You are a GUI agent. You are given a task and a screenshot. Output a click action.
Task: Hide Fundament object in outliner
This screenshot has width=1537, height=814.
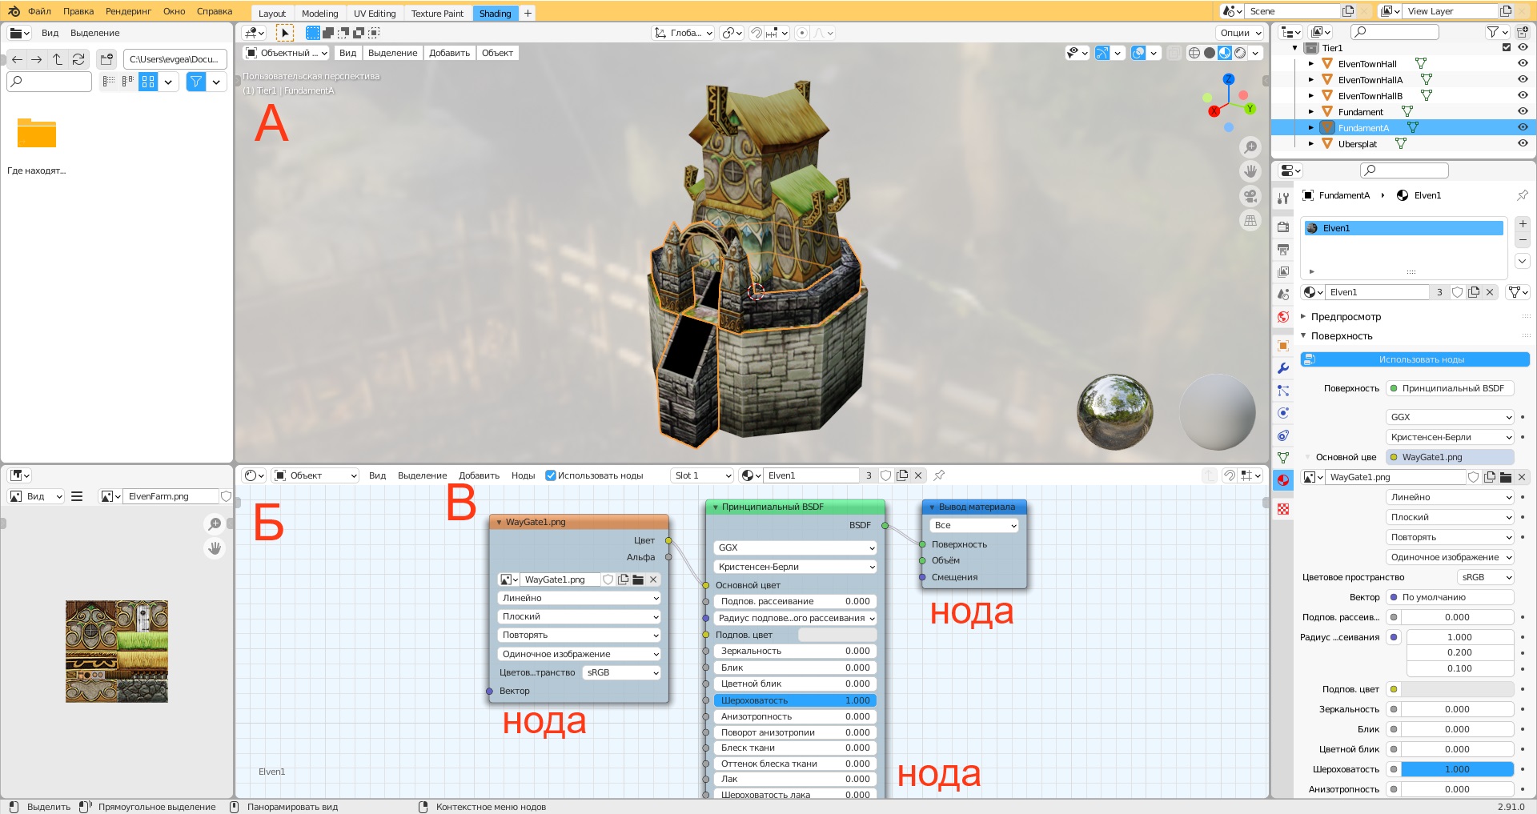pos(1523,112)
